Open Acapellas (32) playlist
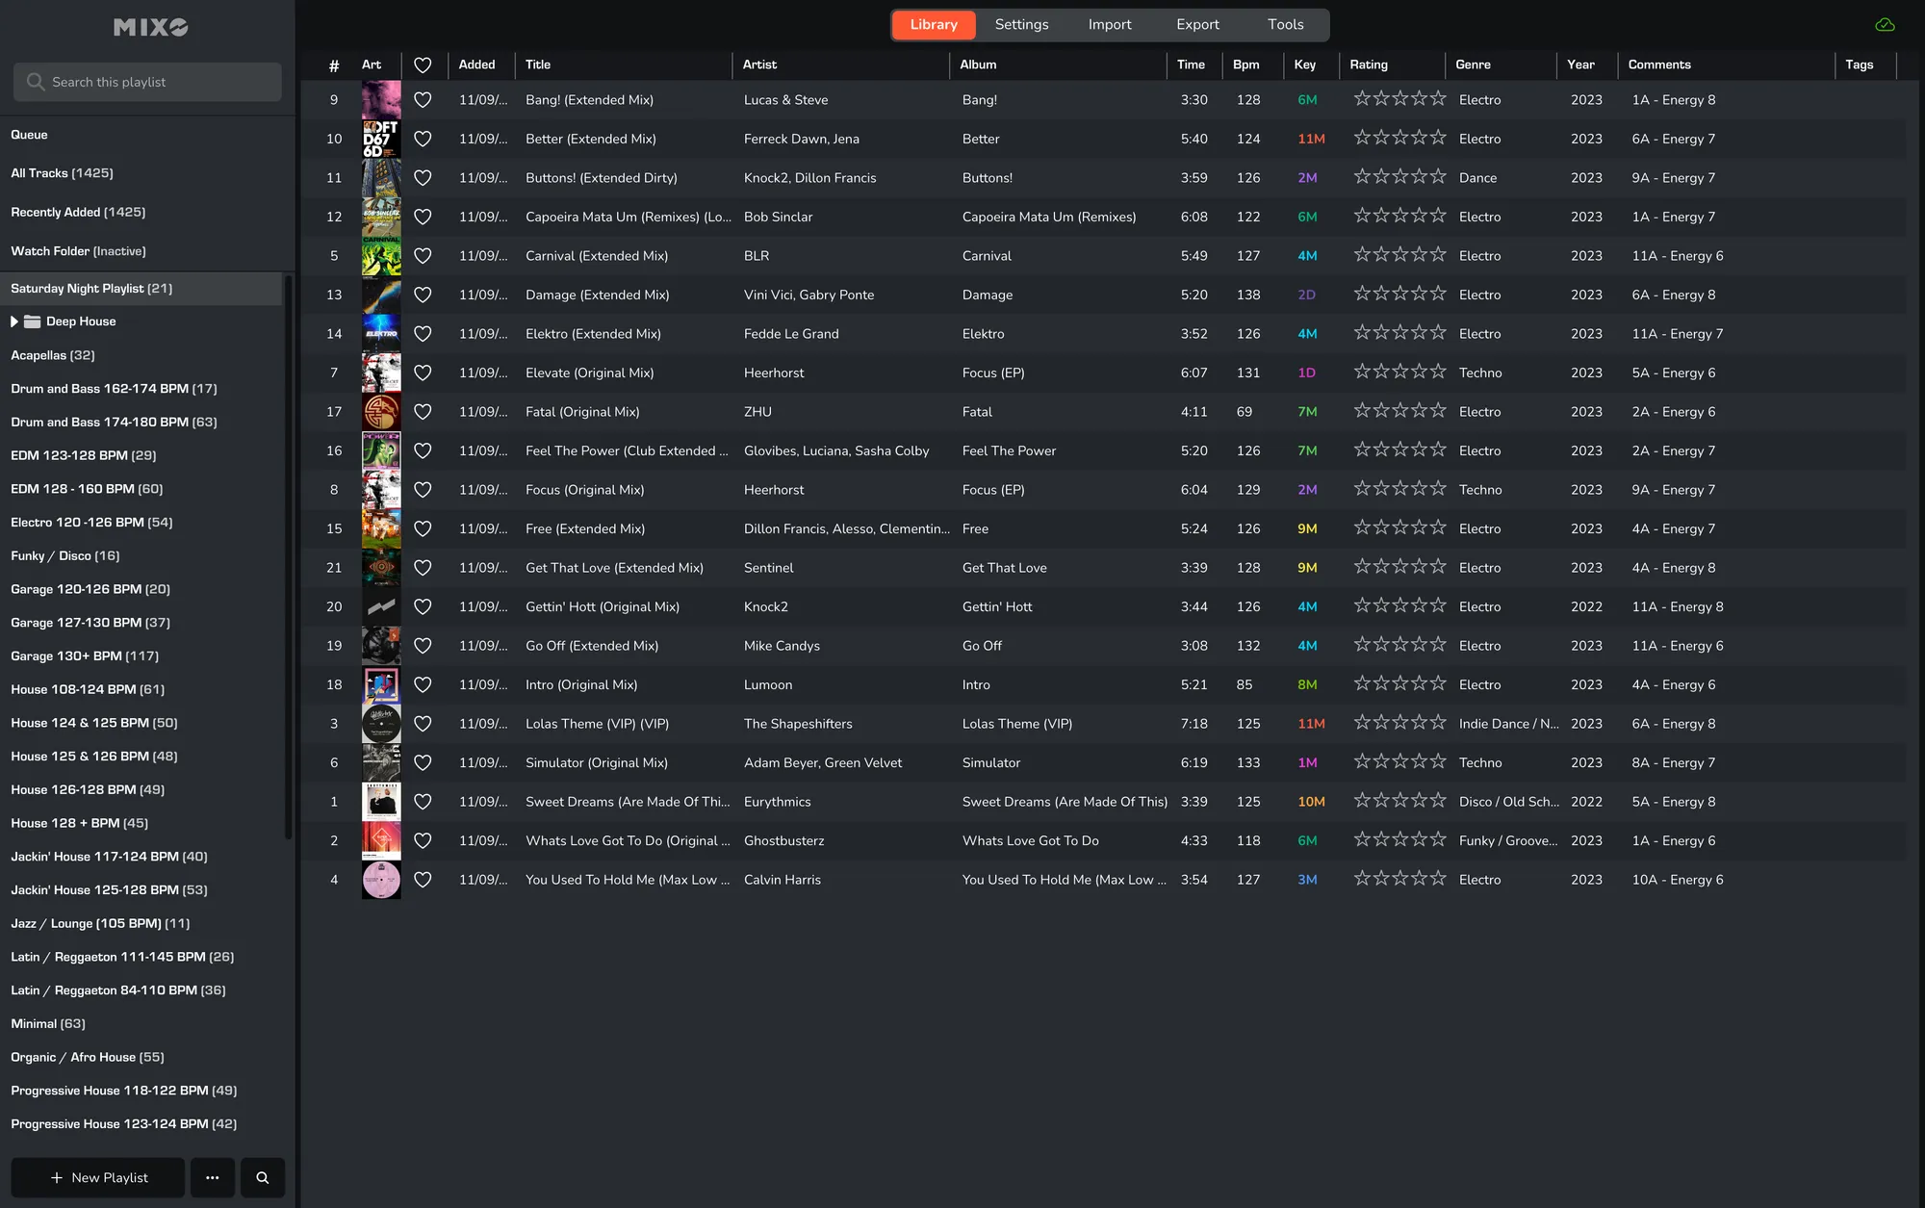The width and height of the screenshot is (1925, 1208). tap(53, 355)
